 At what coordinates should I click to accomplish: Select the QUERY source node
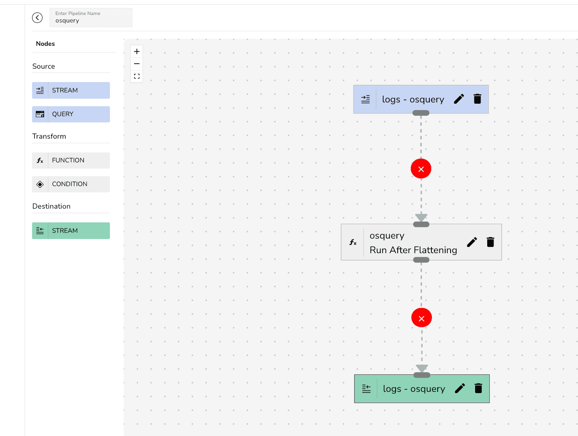[71, 114]
